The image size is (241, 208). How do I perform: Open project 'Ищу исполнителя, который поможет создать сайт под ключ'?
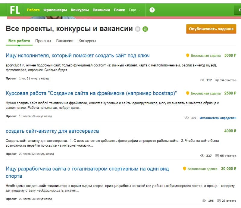tap(78, 55)
